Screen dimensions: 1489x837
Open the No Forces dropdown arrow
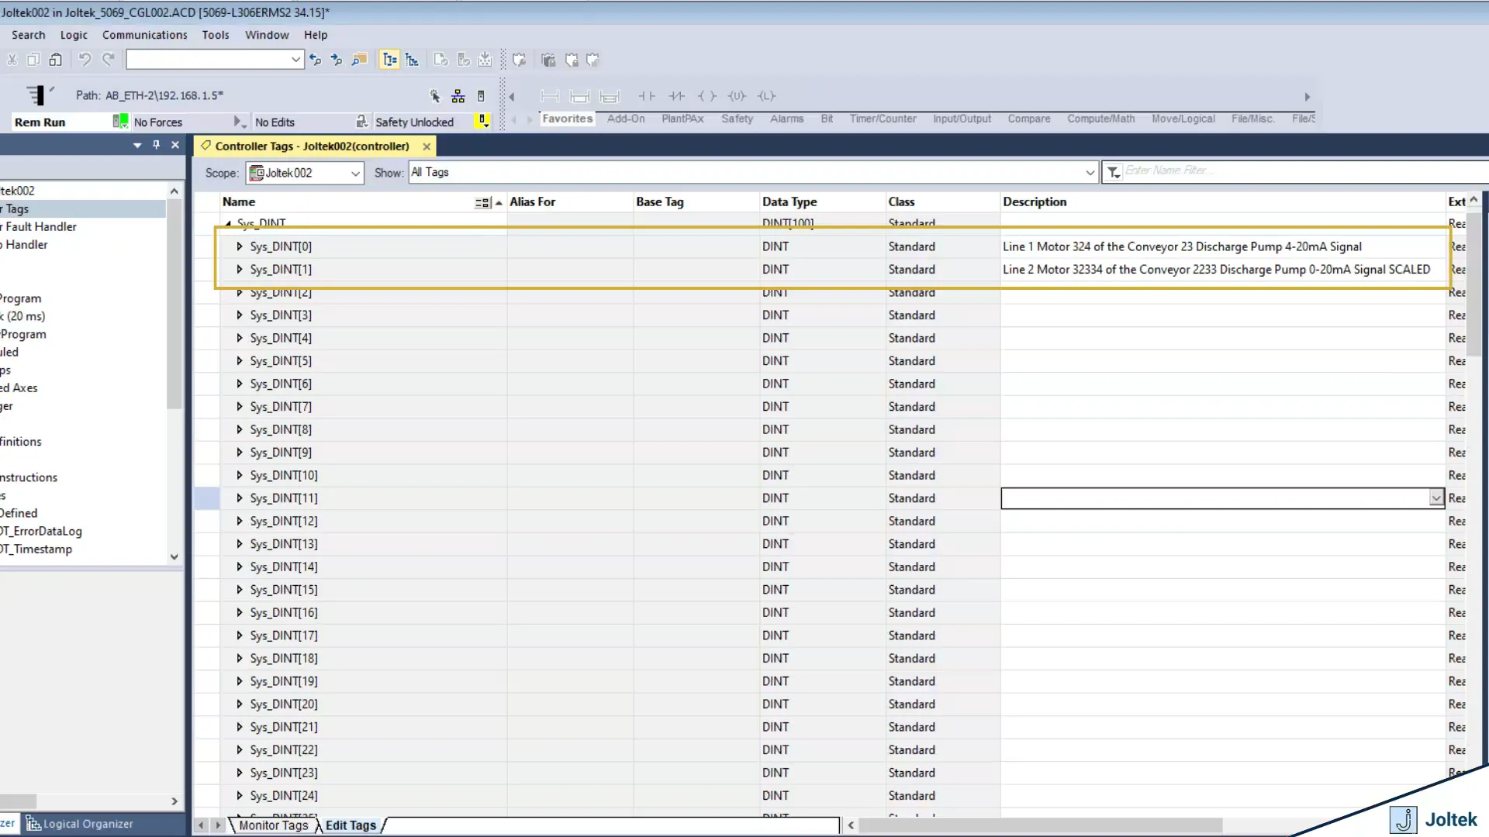(240, 122)
